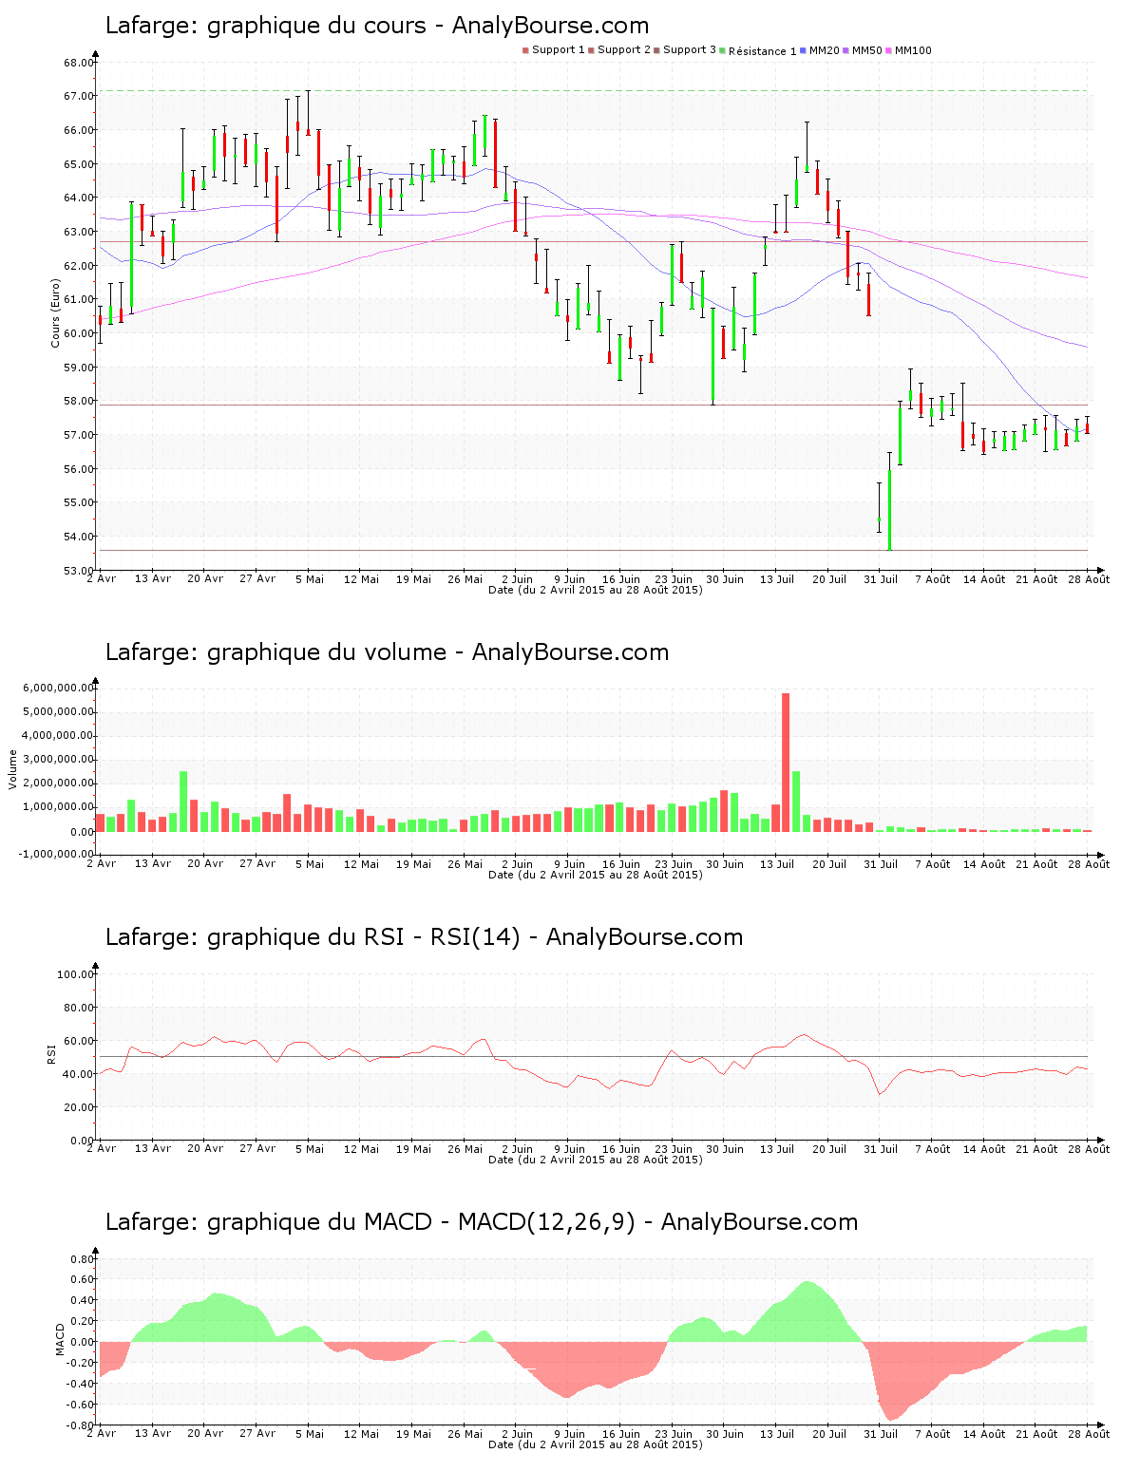Click the "graphique du RSI - RSI(14)" title
The height and width of the screenshot is (1472, 1140).
pos(363,937)
